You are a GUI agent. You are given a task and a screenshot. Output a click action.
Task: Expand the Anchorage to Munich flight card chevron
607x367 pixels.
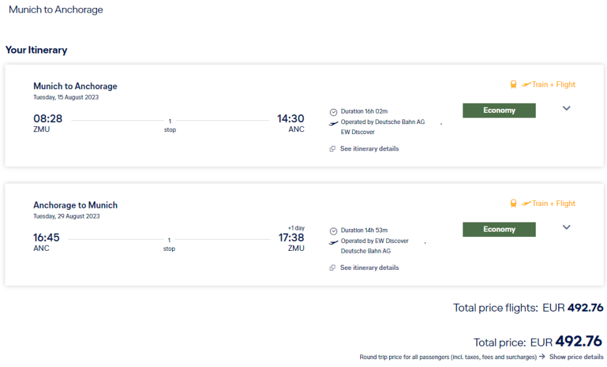click(566, 228)
